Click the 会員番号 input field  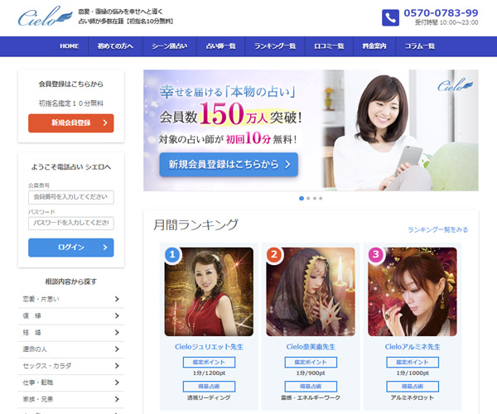pos(71,197)
